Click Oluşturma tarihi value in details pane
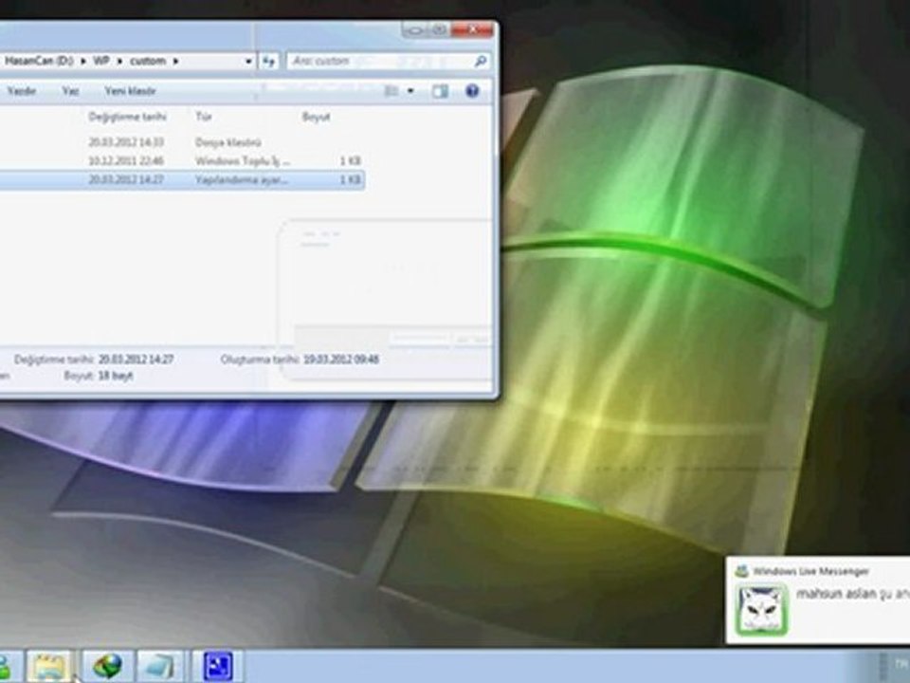 (341, 360)
